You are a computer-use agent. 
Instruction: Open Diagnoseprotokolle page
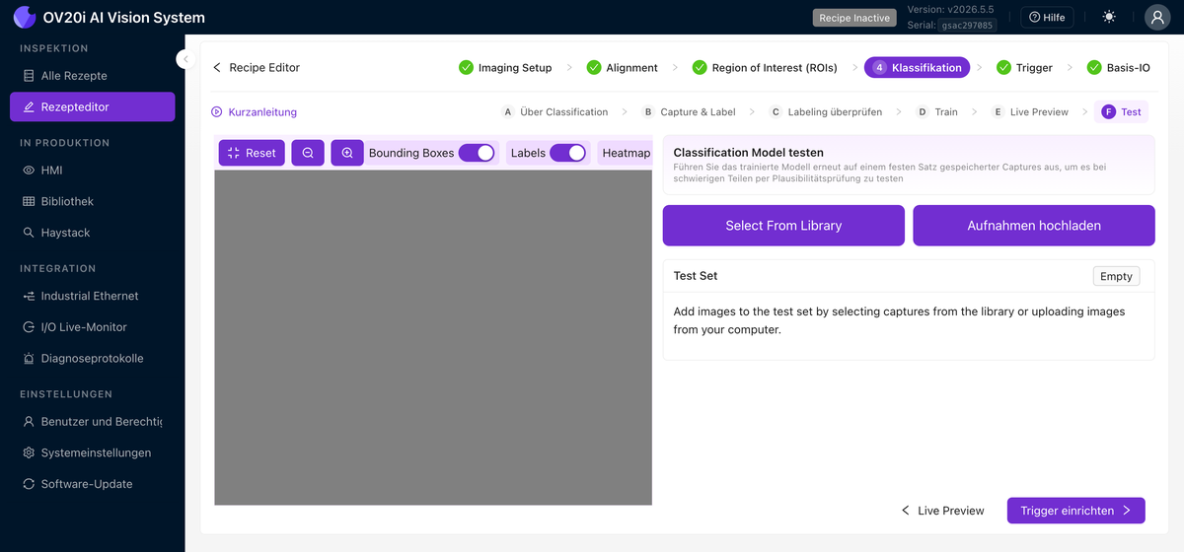point(93,358)
